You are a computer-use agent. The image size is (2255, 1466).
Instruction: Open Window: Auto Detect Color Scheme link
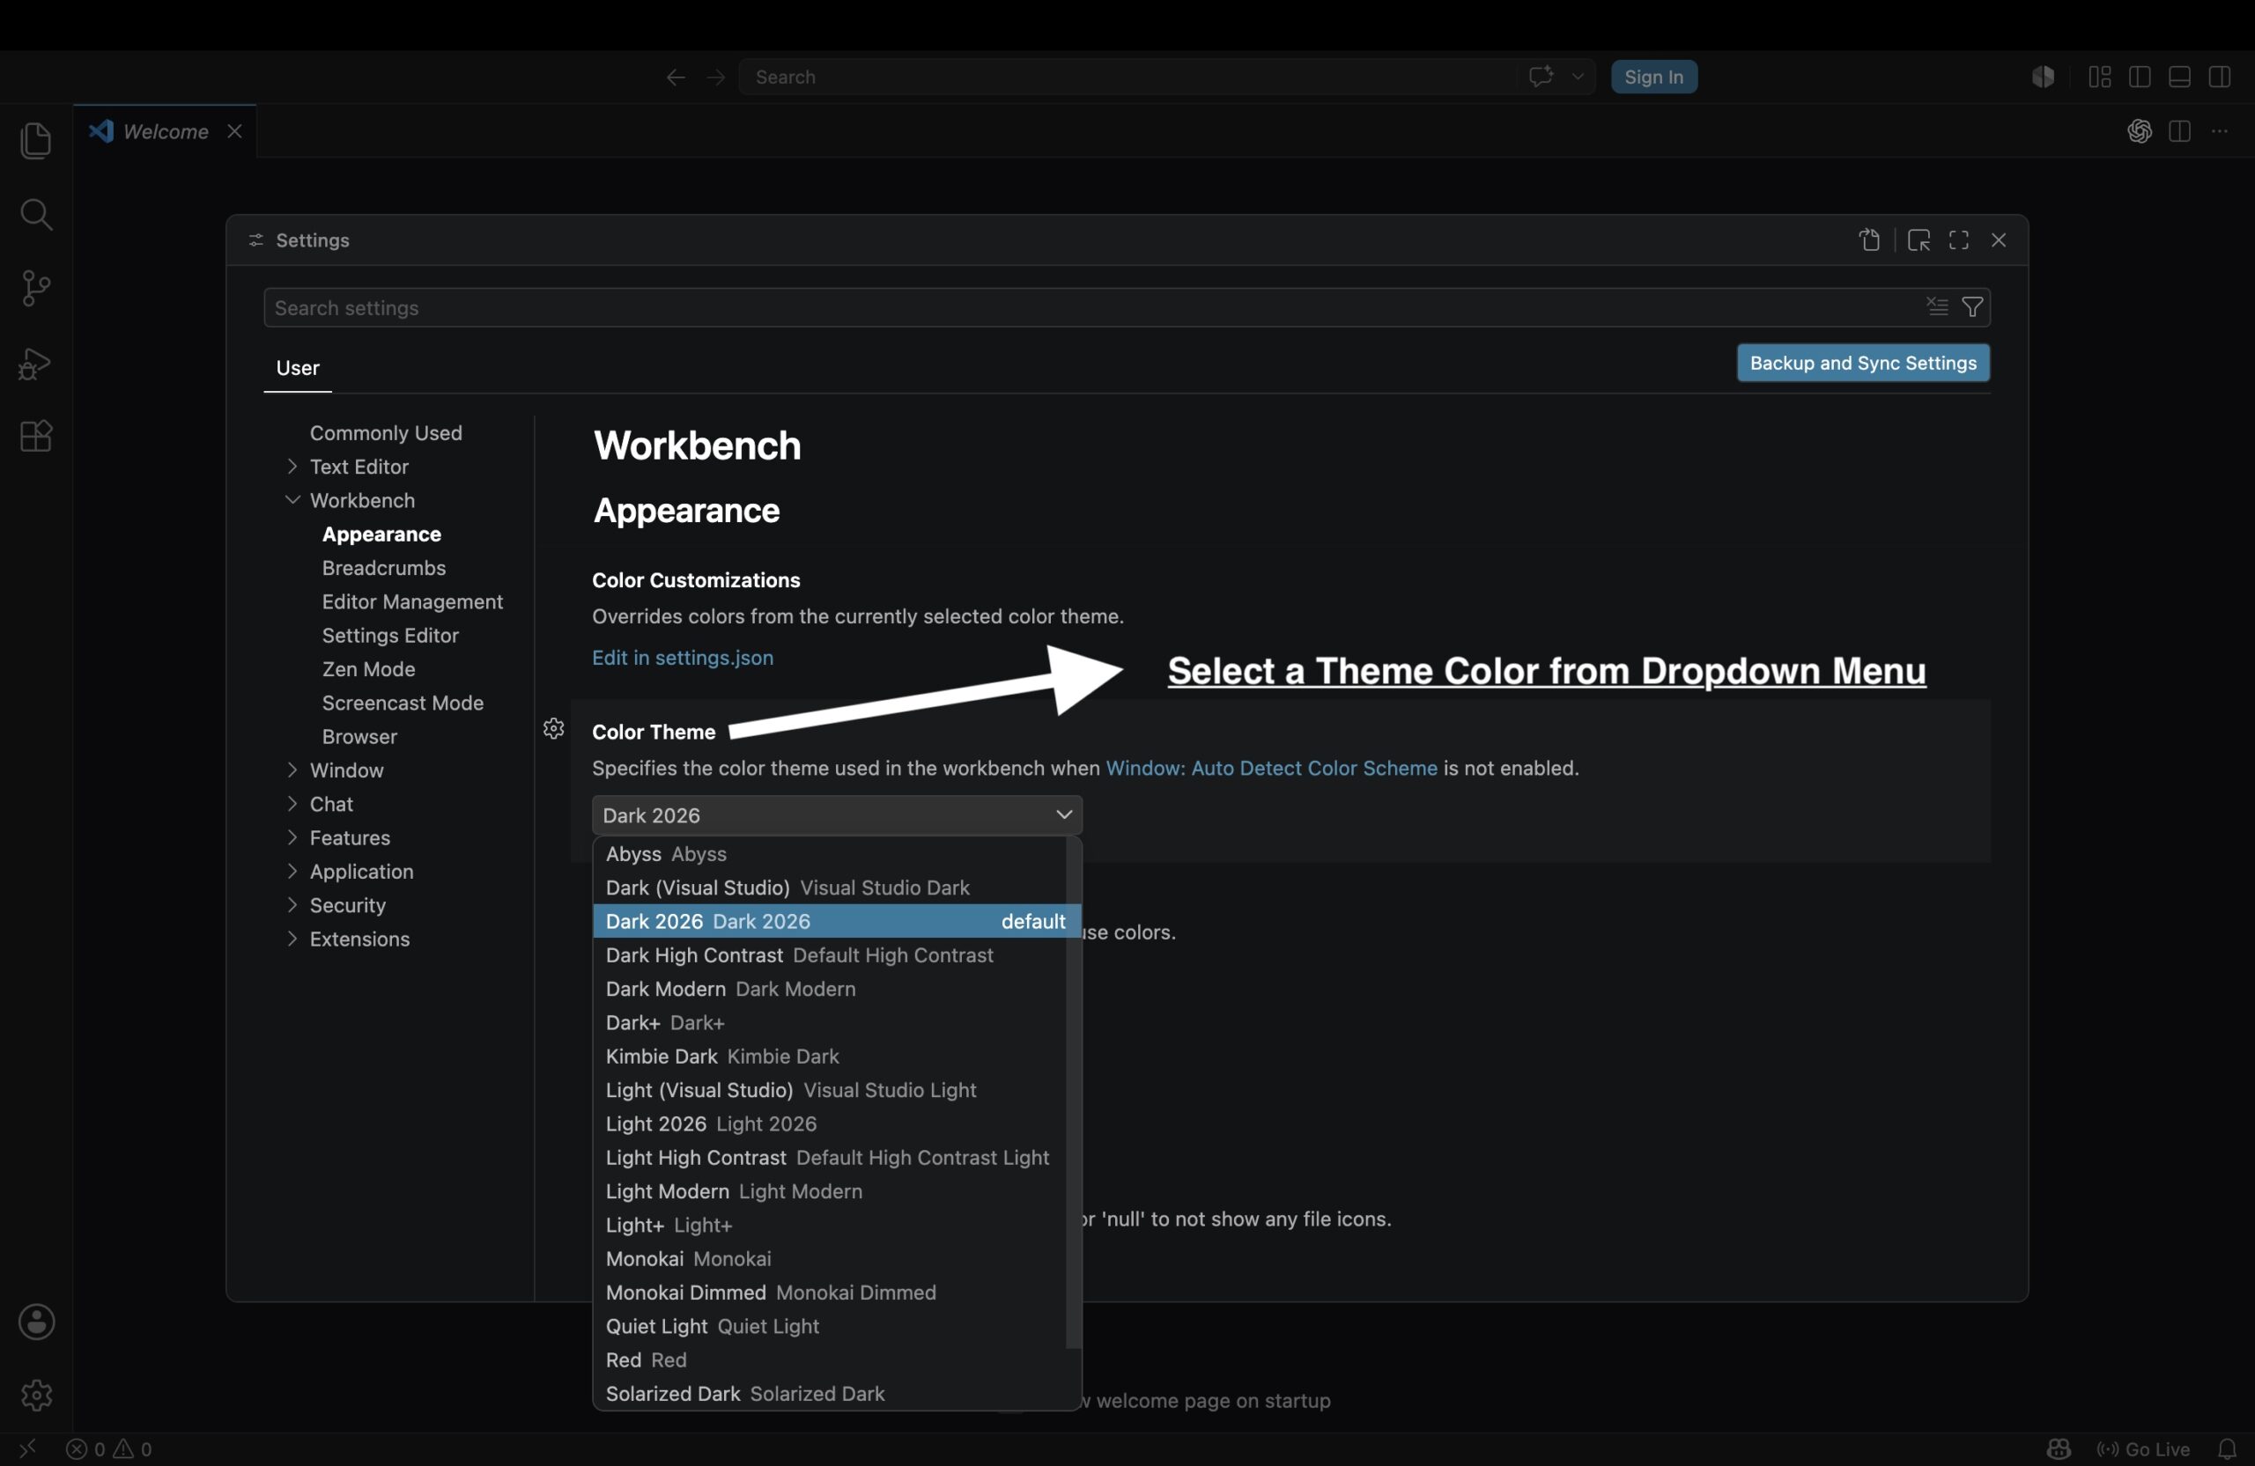(1271, 768)
